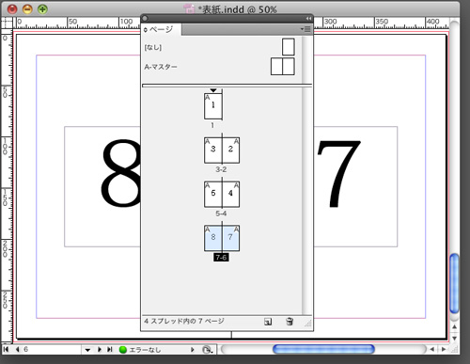Cycle panel size via arrows beside ページ
The height and width of the screenshot is (364, 470).
click(x=146, y=30)
